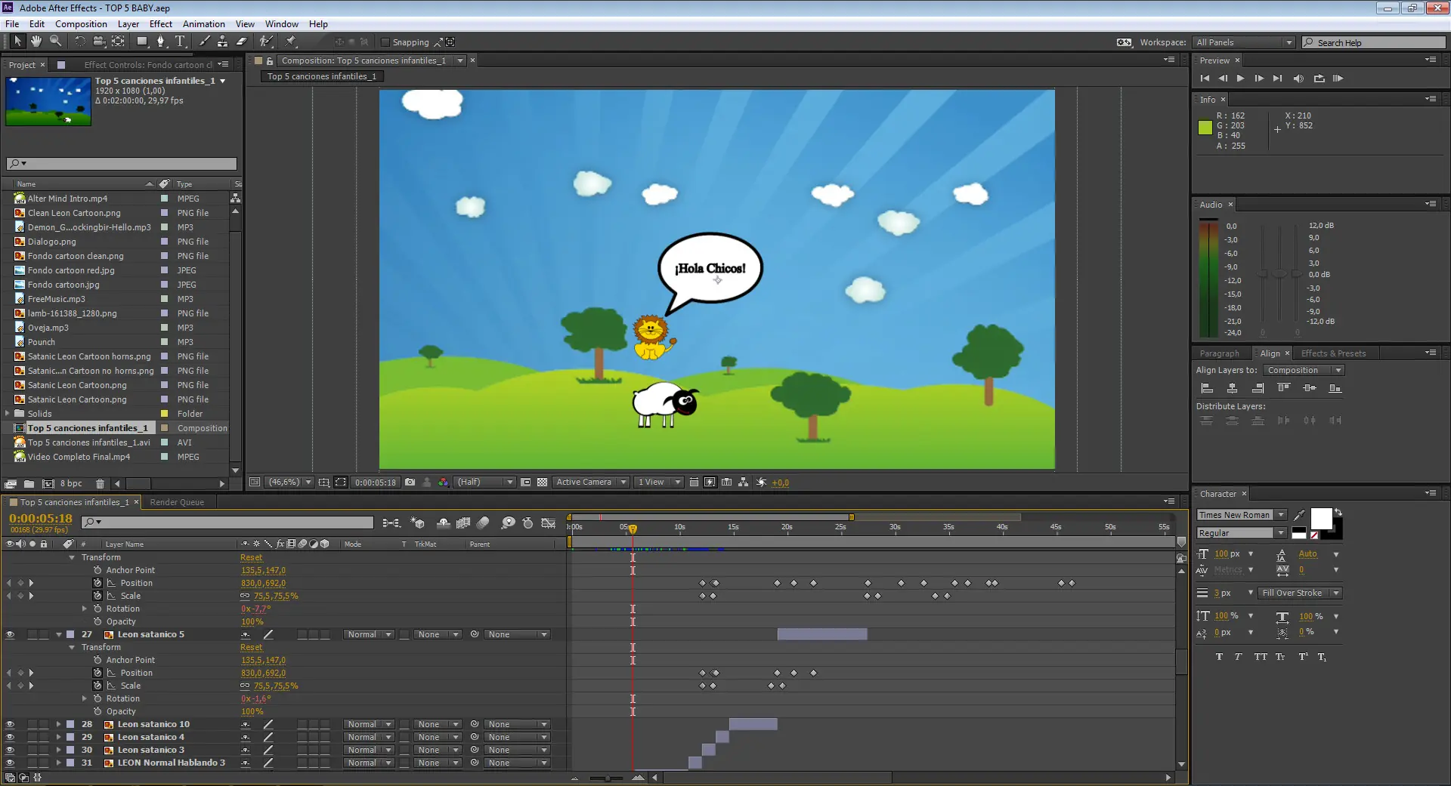Select the Brush tool
1451x786 pixels.
coord(204,42)
